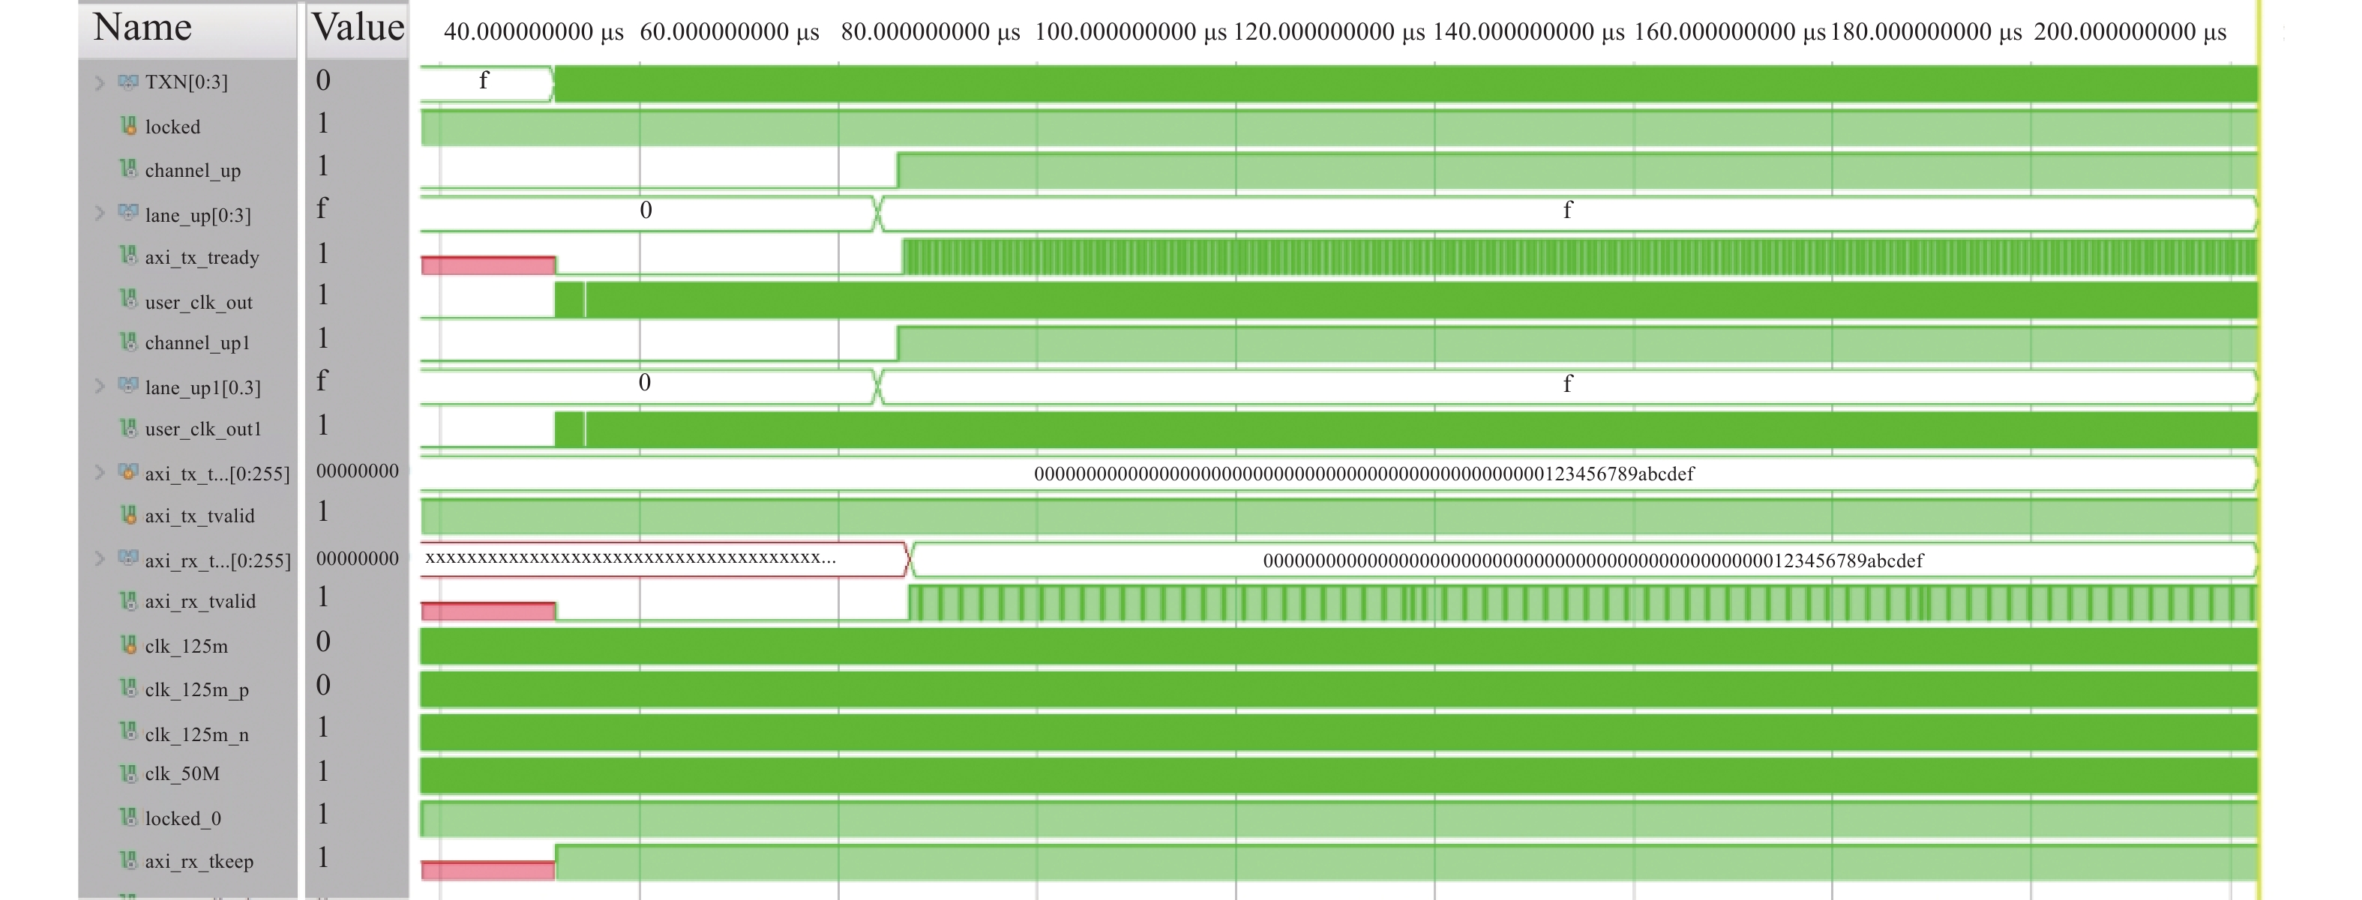Click the axi_tx_tready signal icon
Image resolution: width=2362 pixels, height=900 pixels.
coord(128,256)
